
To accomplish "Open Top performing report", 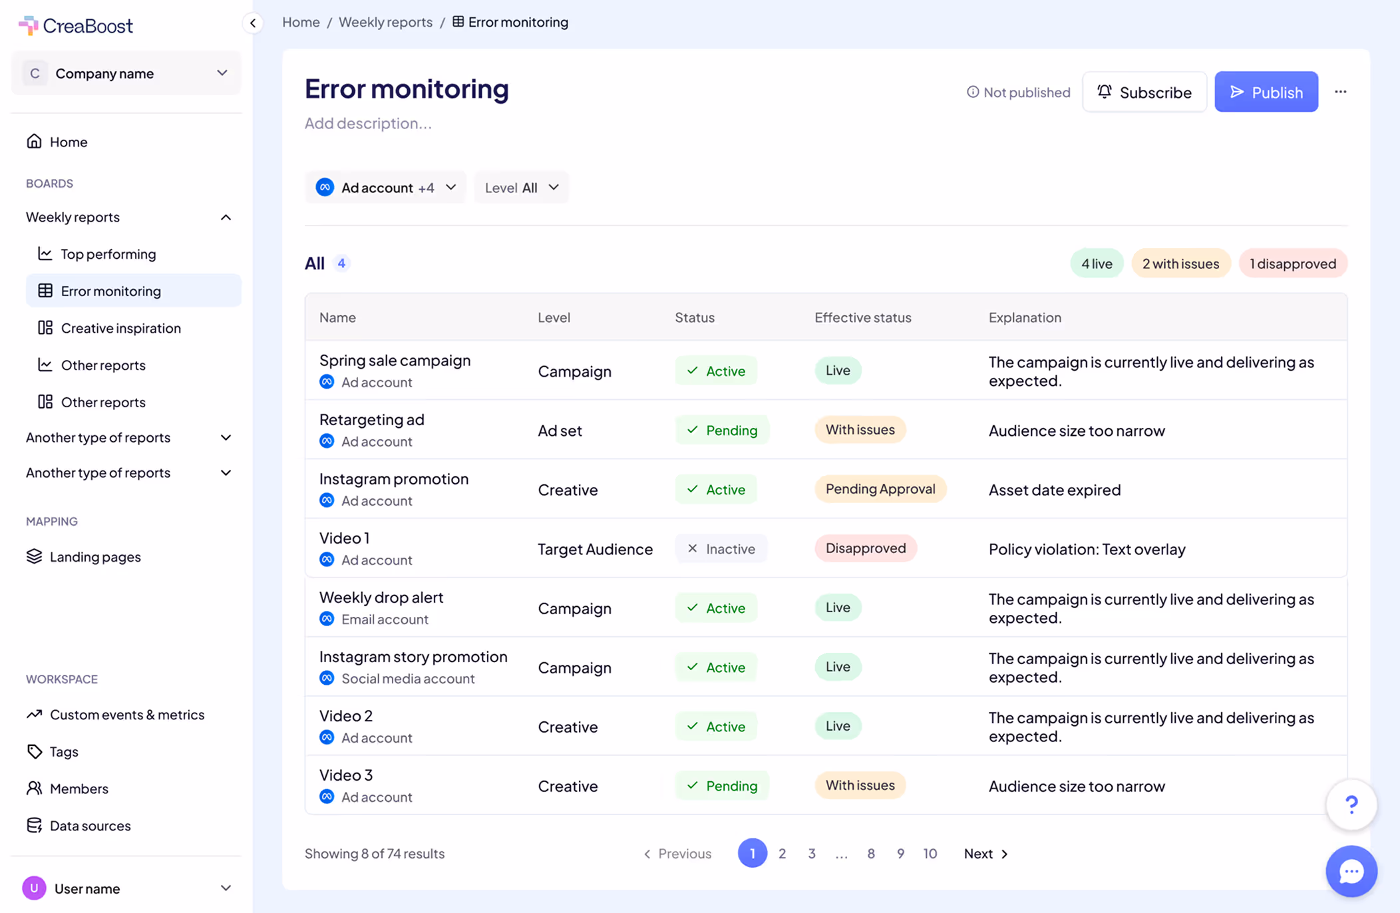I will [x=108, y=254].
